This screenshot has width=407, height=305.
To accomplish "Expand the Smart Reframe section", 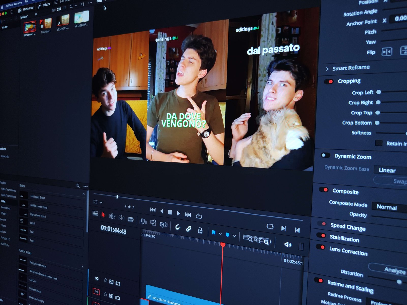I will (327, 69).
